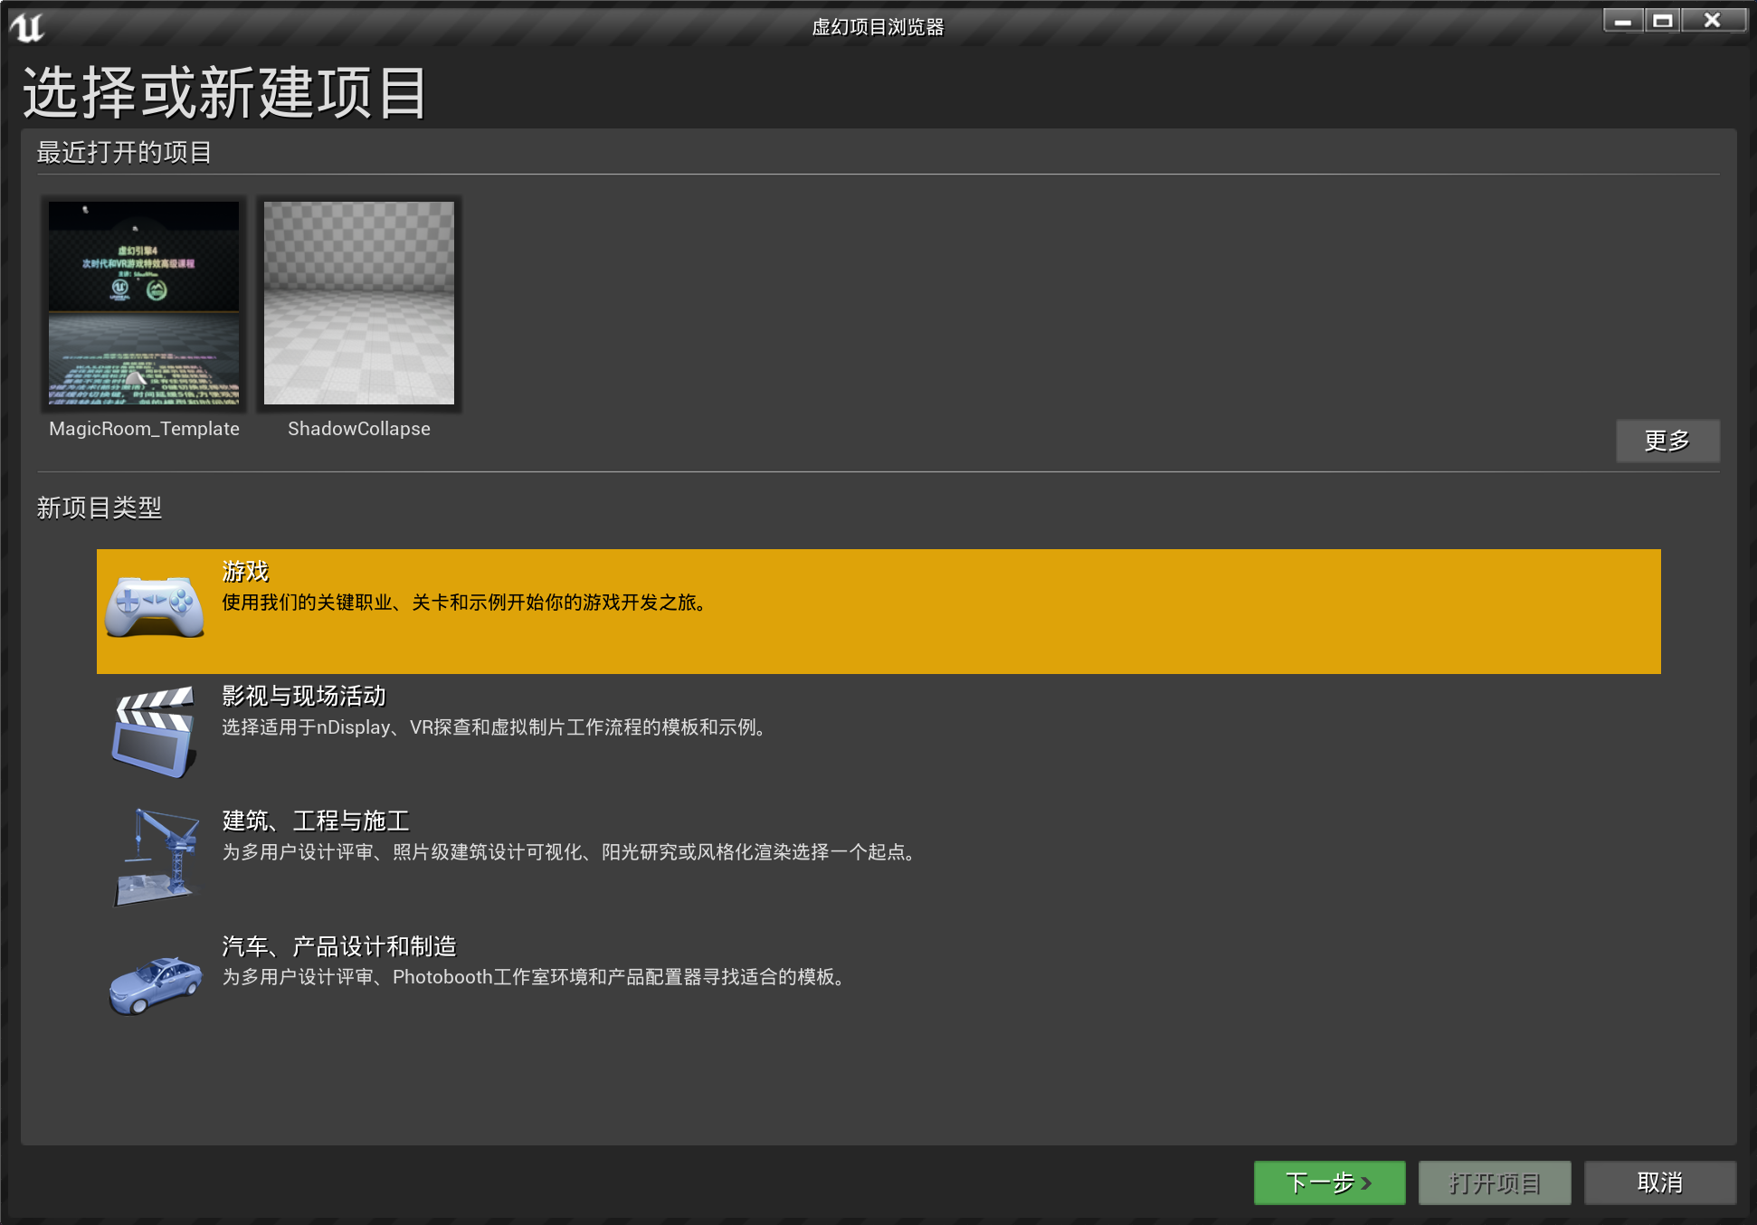Viewport: 1757px width, 1225px height.
Task: Choose 汽车、产品设计和制造 category
Action: coord(339,946)
